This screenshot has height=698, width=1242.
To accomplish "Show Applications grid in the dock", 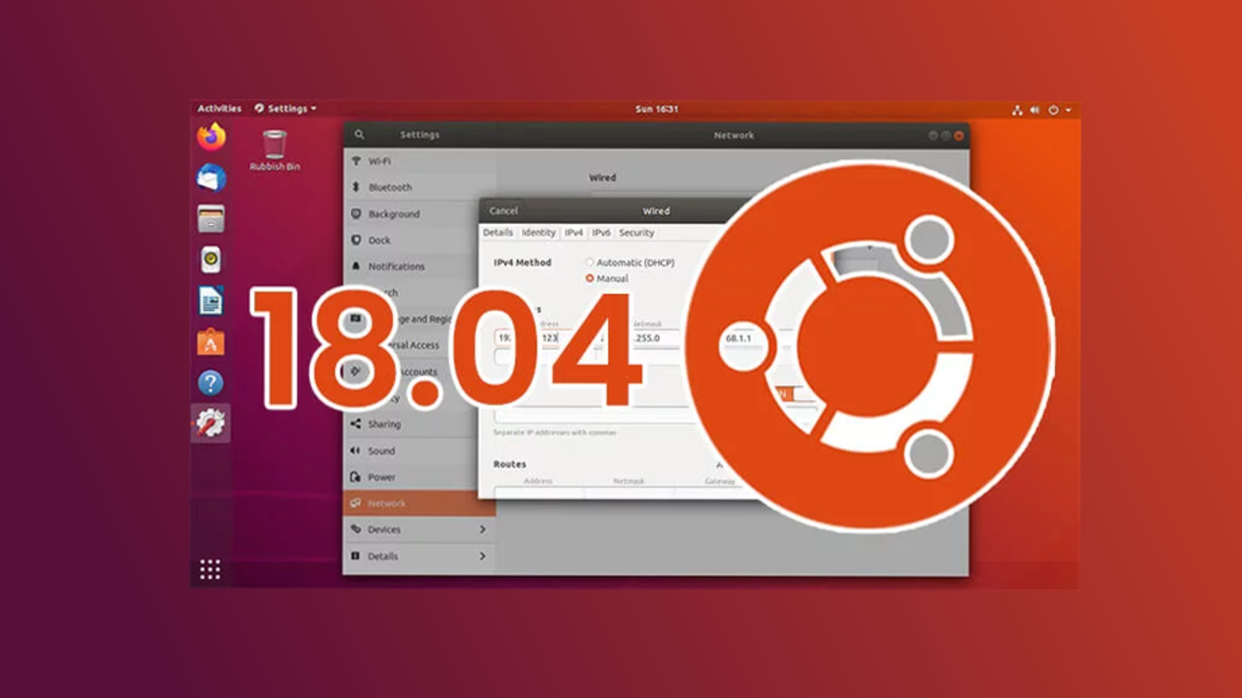I will [x=211, y=569].
